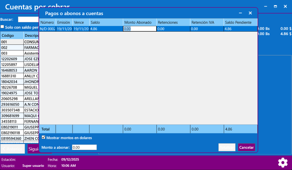Select the Vence column header
Image resolution: width=292 pixels, height=170 pixels.
pyautogui.click(x=81, y=22)
